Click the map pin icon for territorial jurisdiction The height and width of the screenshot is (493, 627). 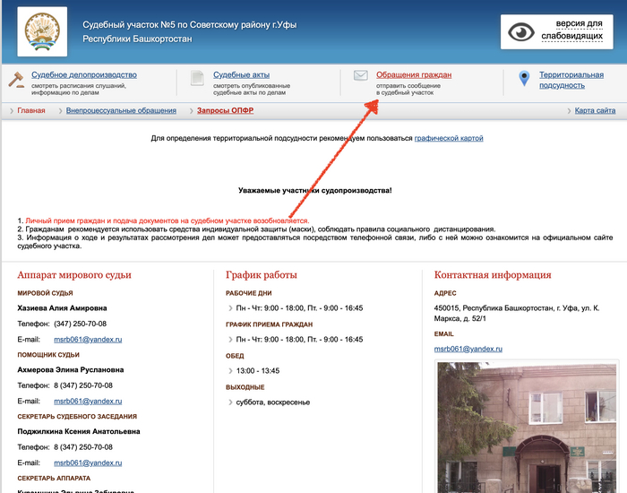[x=524, y=79]
